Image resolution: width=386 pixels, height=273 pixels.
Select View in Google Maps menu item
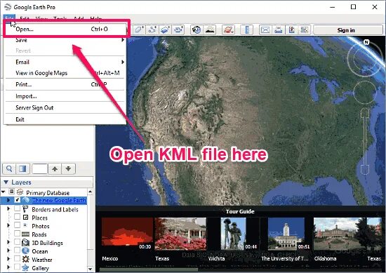[65, 73]
